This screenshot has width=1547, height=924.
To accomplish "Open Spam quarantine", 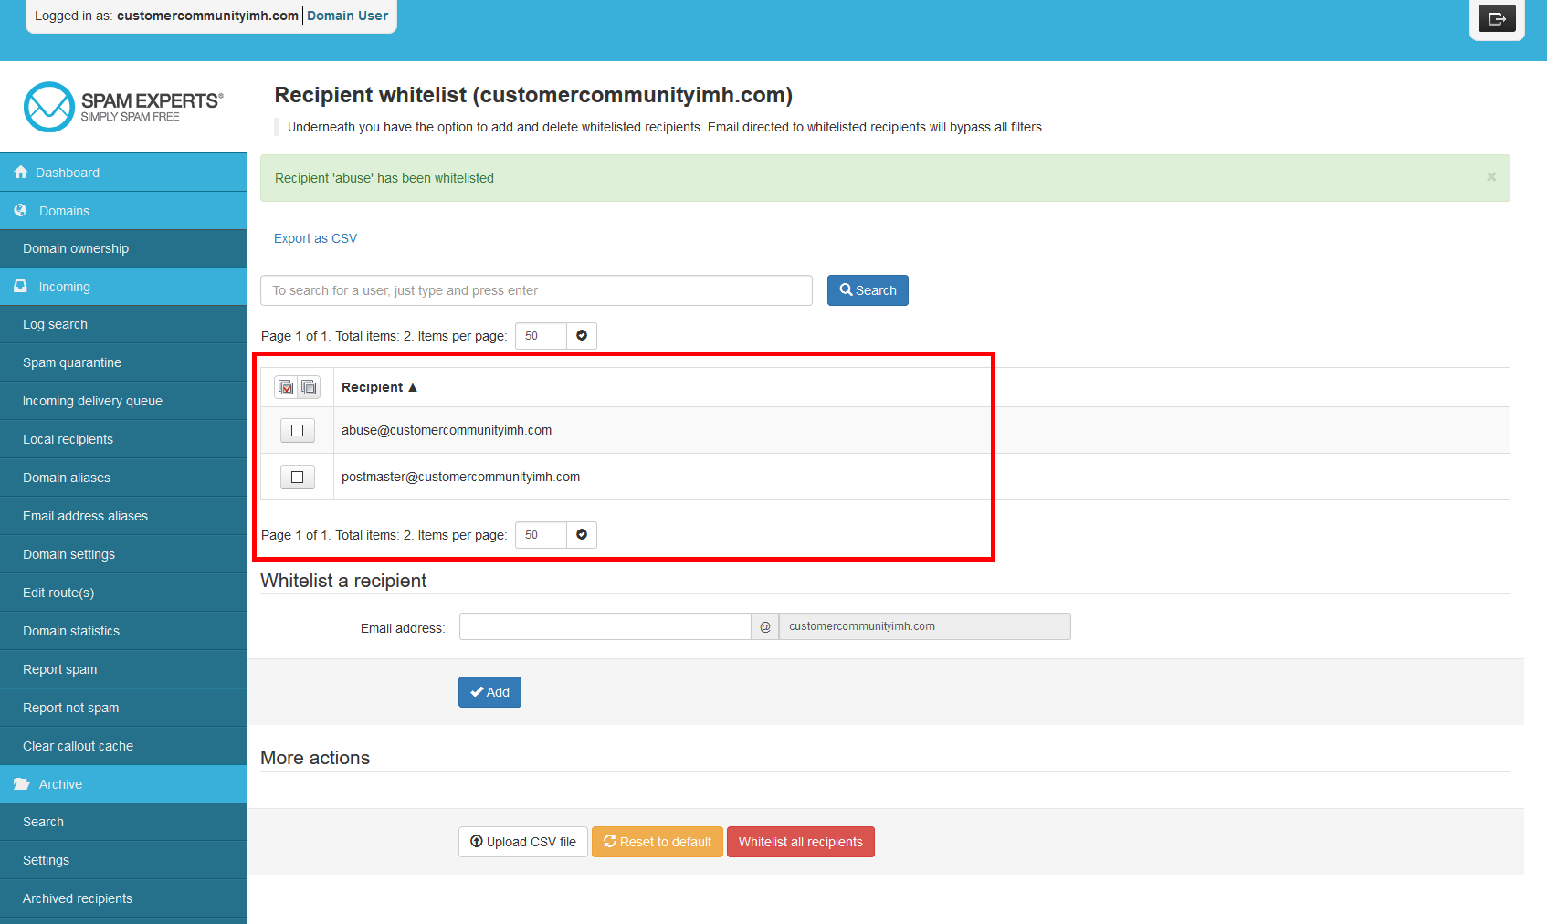I will click(123, 362).
